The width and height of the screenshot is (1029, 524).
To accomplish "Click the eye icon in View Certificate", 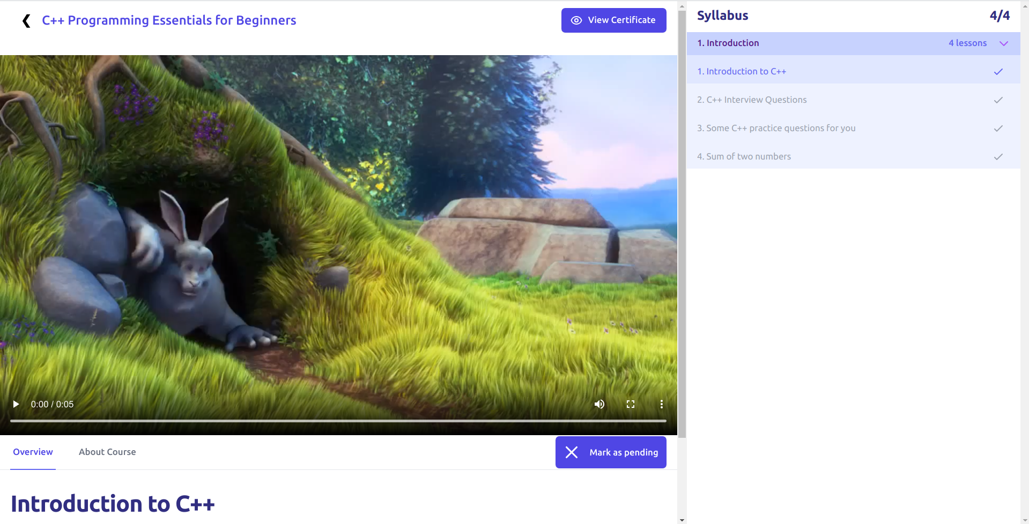I will pyautogui.click(x=576, y=20).
